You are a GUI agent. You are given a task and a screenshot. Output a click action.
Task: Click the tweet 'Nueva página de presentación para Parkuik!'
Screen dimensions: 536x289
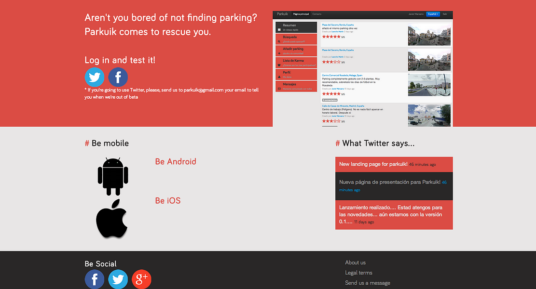coord(394,186)
